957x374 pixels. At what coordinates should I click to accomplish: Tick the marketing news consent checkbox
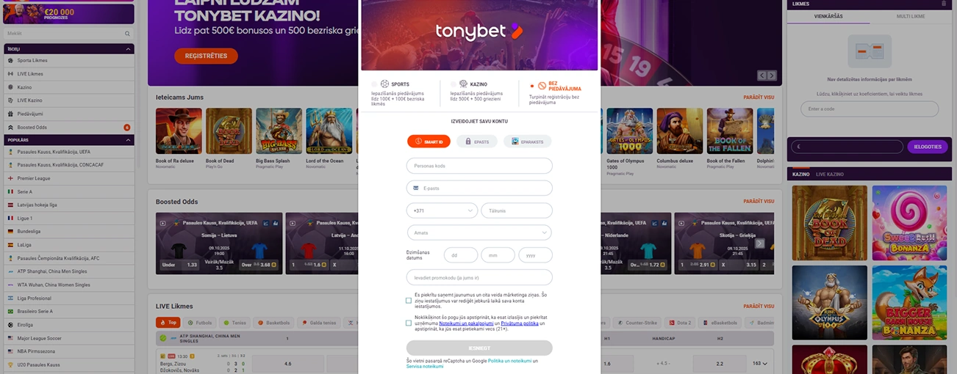(409, 301)
